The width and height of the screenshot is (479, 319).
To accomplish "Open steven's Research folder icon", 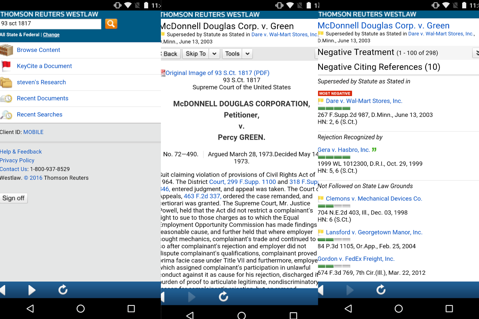I will [6, 83].
